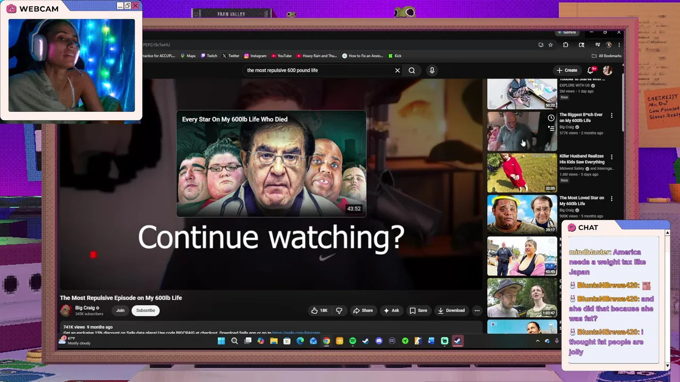
Task: Open sidebar thumbnail with 45:45 duration
Action: (522, 256)
